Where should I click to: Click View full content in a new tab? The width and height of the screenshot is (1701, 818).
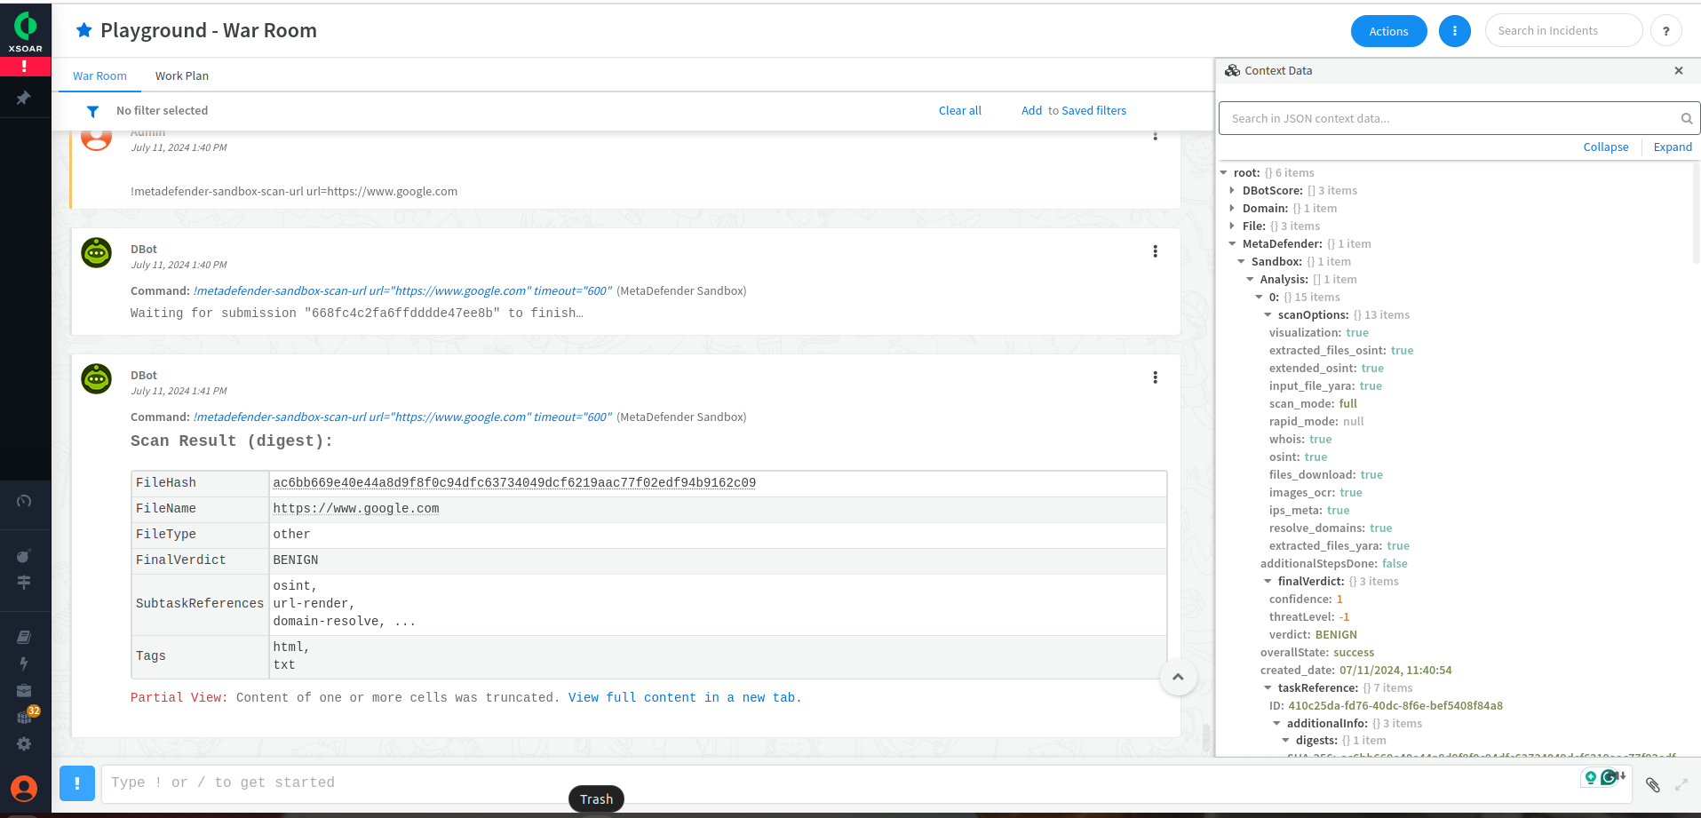point(685,698)
